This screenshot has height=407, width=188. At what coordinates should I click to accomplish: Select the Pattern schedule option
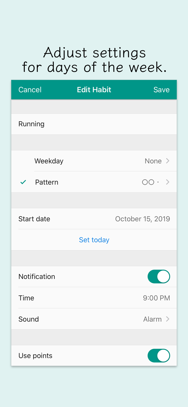click(47, 182)
